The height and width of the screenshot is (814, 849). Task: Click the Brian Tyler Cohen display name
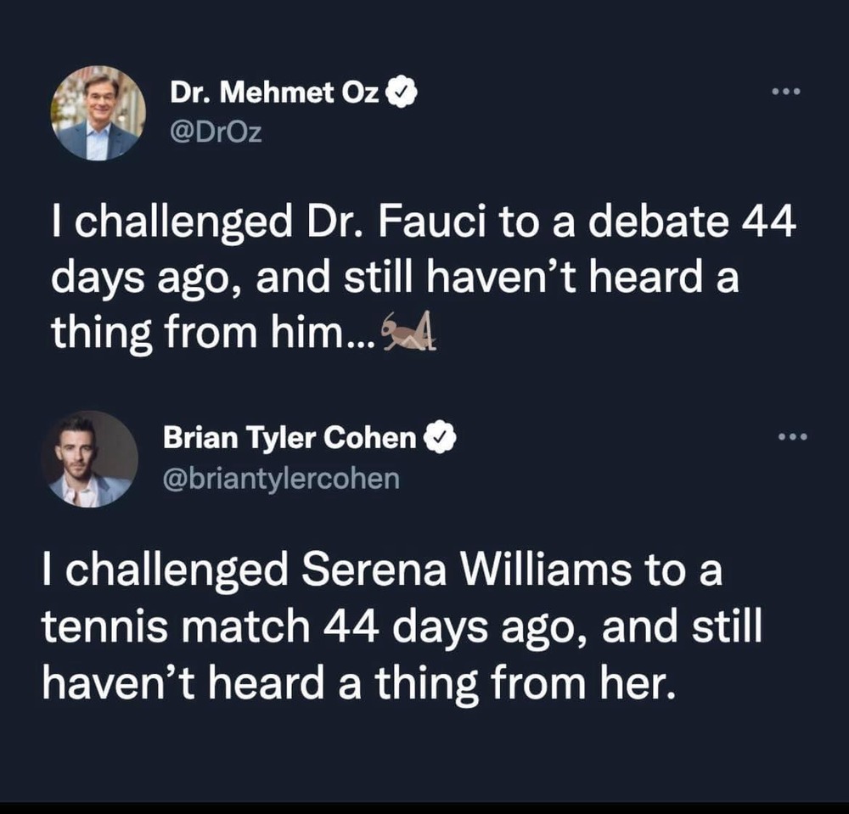290,439
